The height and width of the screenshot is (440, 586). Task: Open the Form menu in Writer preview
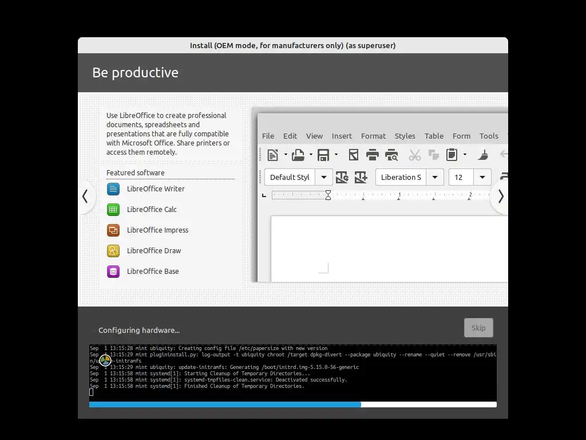coord(462,136)
